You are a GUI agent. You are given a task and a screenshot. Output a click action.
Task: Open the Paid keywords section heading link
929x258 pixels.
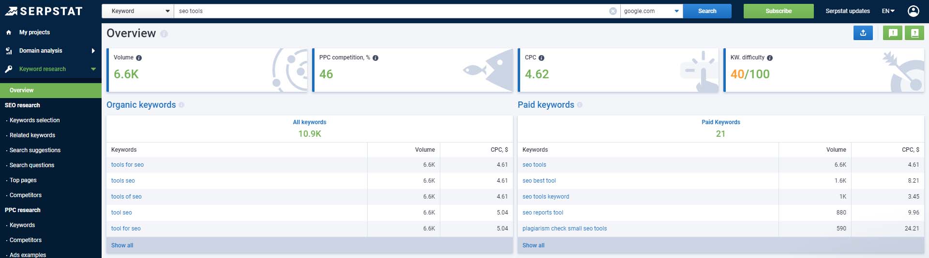546,105
